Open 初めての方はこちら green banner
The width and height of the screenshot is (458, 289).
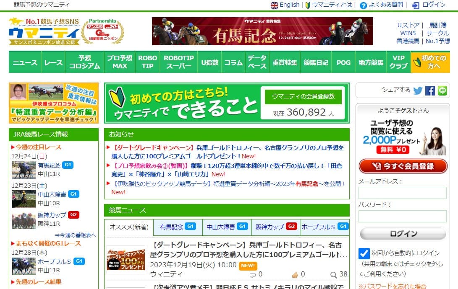tap(227, 103)
